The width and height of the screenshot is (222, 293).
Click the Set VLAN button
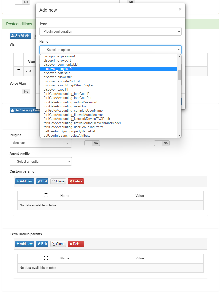(20, 36)
